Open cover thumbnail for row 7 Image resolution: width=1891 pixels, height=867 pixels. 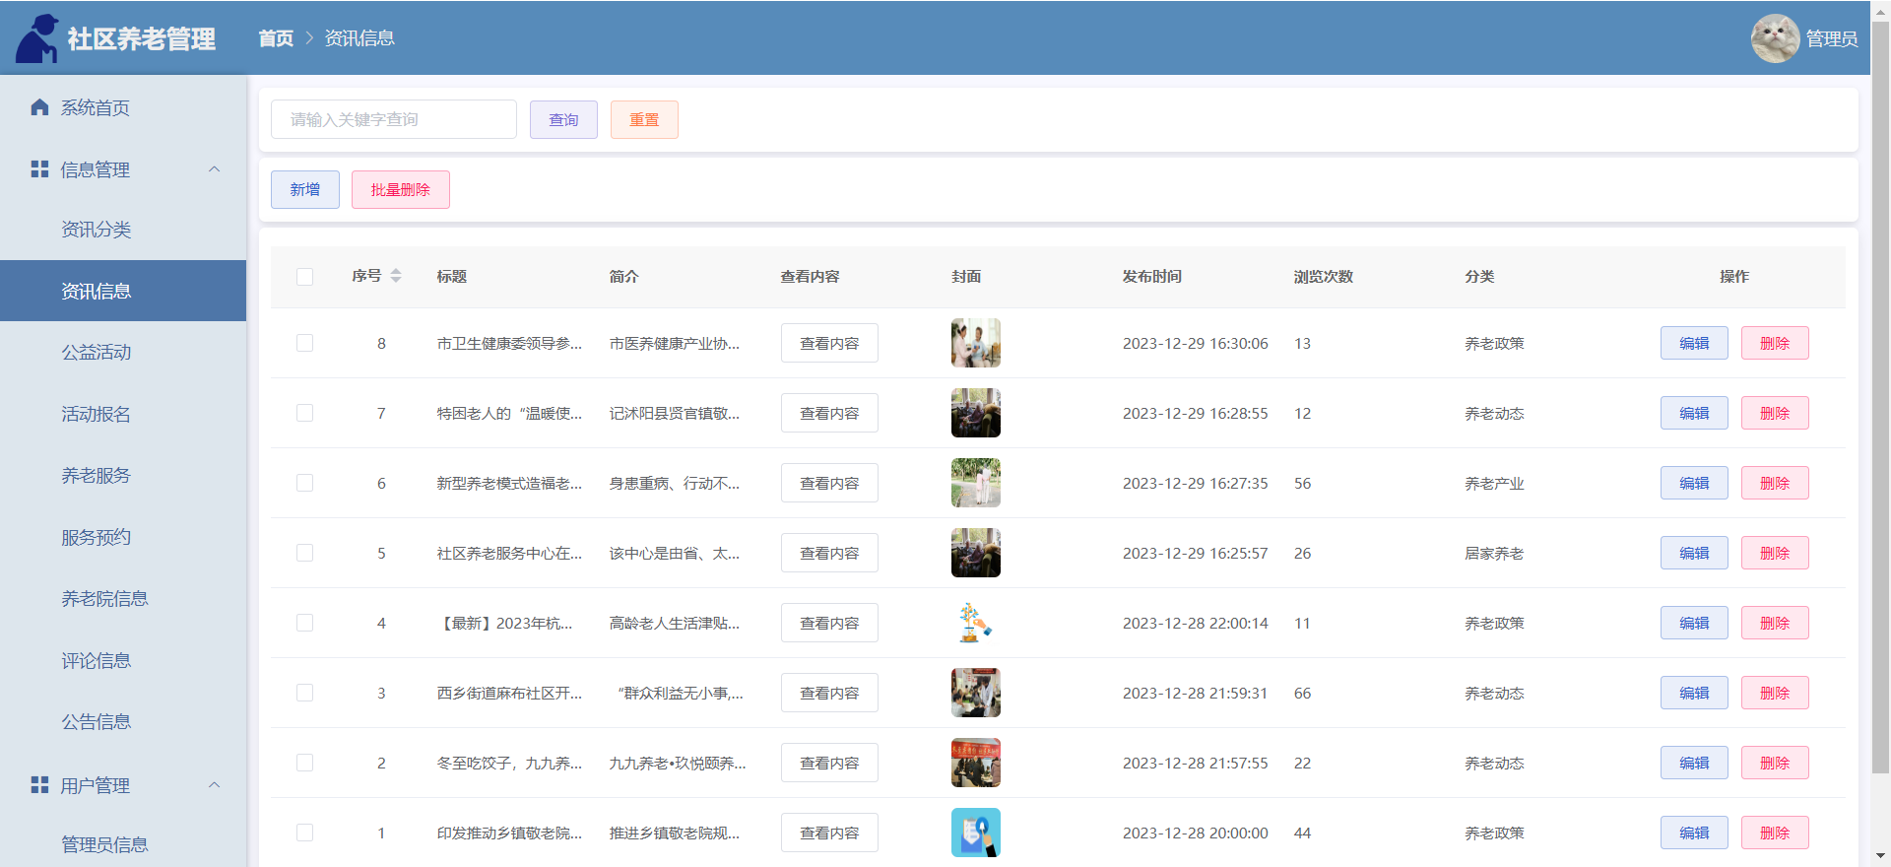(x=976, y=413)
